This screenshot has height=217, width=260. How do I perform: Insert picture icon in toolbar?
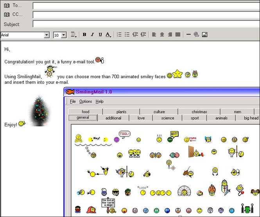click(204, 35)
